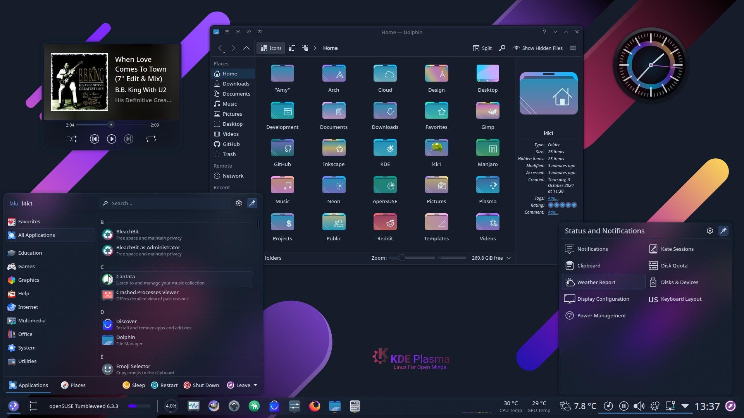Open Power Management entry

point(603,316)
